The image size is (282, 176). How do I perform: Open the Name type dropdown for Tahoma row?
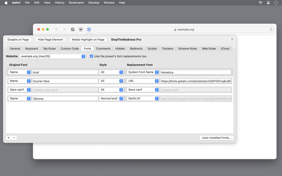tap(19, 99)
